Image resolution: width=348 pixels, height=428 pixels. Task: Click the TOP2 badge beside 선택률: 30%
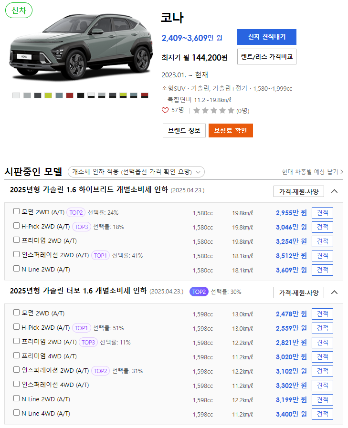199,292
